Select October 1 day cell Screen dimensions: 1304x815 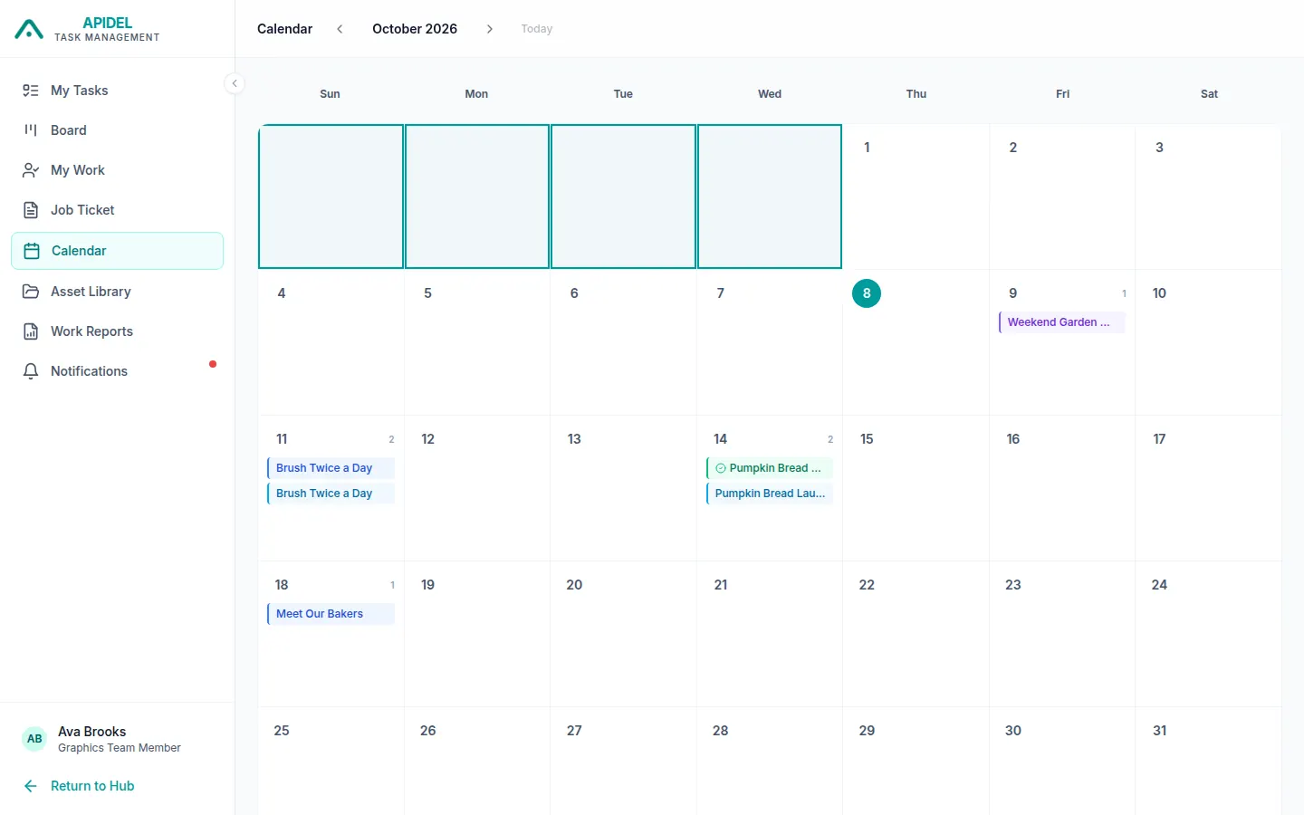pyautogui.click(x=916, y=197)
